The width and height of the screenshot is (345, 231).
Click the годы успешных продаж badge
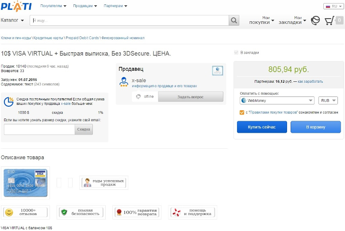click(x=103, y=183)
